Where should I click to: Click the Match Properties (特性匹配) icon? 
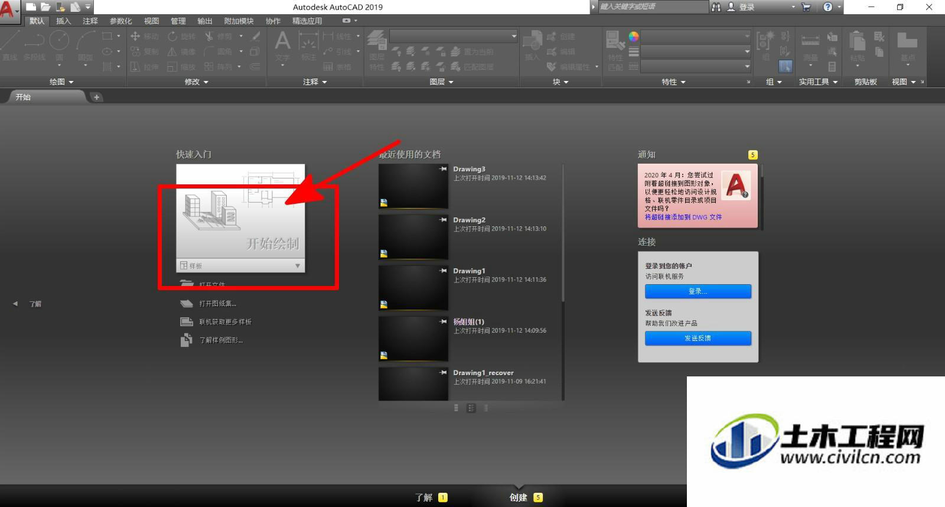tap(615, 50)
